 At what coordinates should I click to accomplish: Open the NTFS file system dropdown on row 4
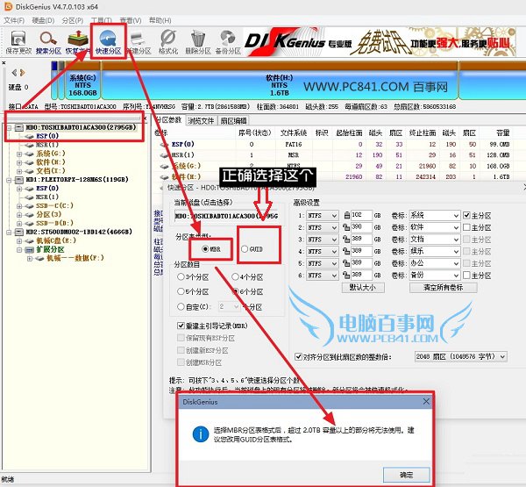(322, 251)
